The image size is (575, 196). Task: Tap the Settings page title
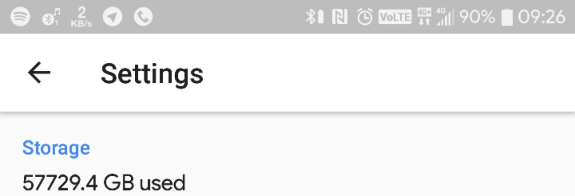click(152, 73)
